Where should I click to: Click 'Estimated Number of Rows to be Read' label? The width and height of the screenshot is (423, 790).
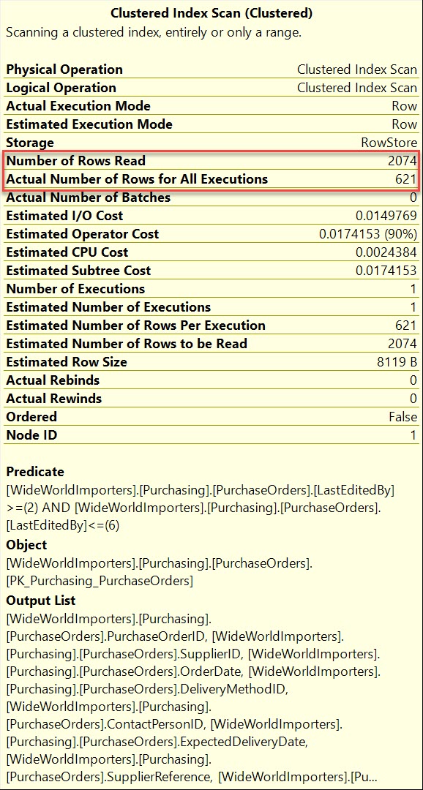127,344
